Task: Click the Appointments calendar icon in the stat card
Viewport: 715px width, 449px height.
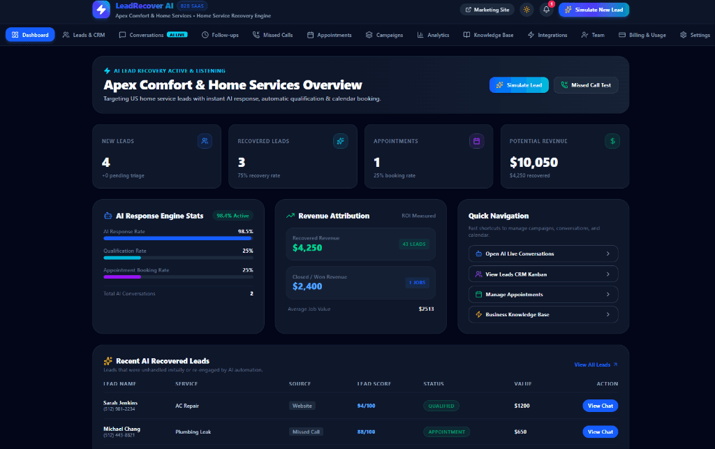Action: coord(476,141)
